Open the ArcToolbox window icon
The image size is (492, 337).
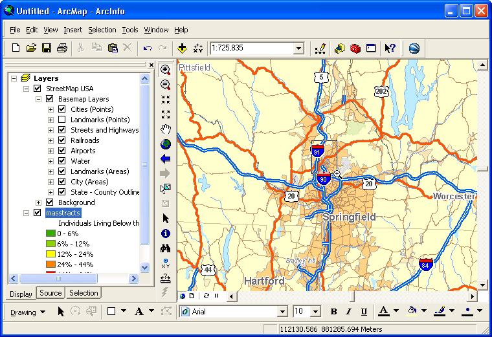coord(355,48)
